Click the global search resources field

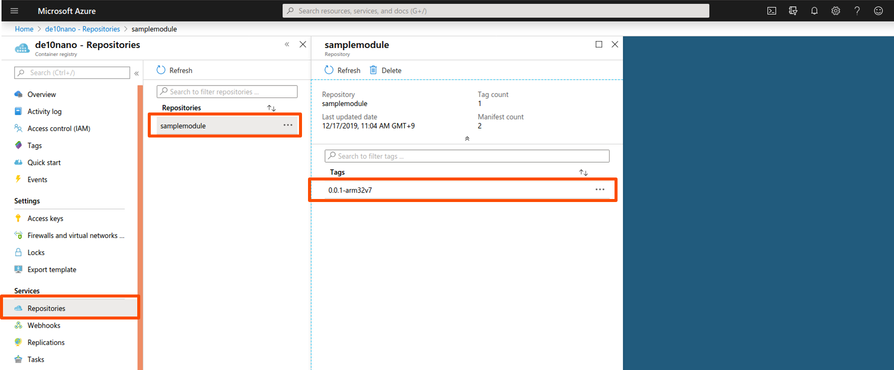[496, 10]
